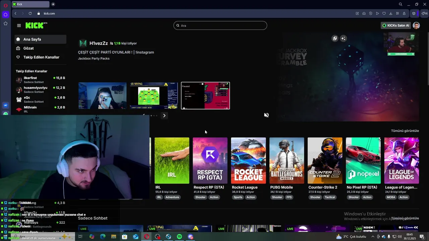Open Windows notification center icon
Screen dimensions: 429x241
422,237
